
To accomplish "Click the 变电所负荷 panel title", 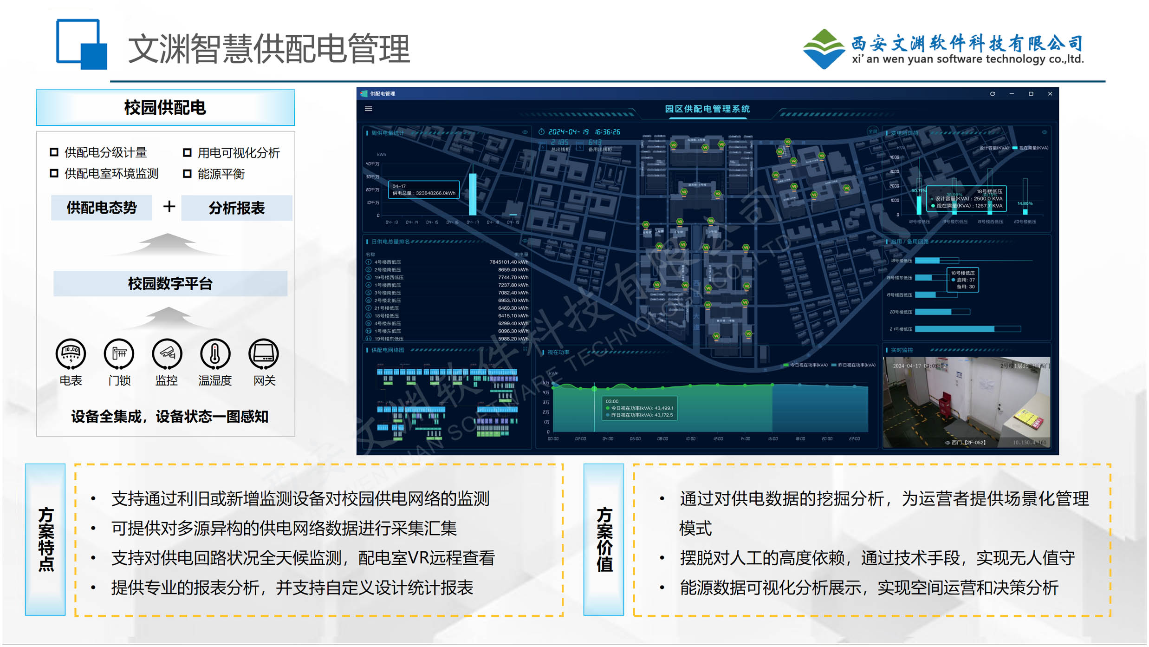I will tap(904, 133).
